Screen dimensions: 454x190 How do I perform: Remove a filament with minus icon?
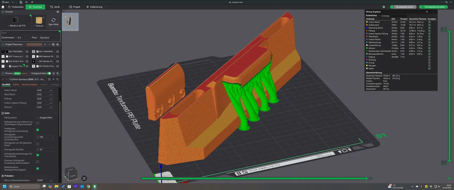(x=49, y=44)
